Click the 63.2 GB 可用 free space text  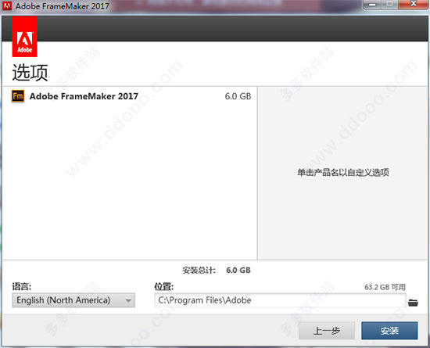(385, 287)
